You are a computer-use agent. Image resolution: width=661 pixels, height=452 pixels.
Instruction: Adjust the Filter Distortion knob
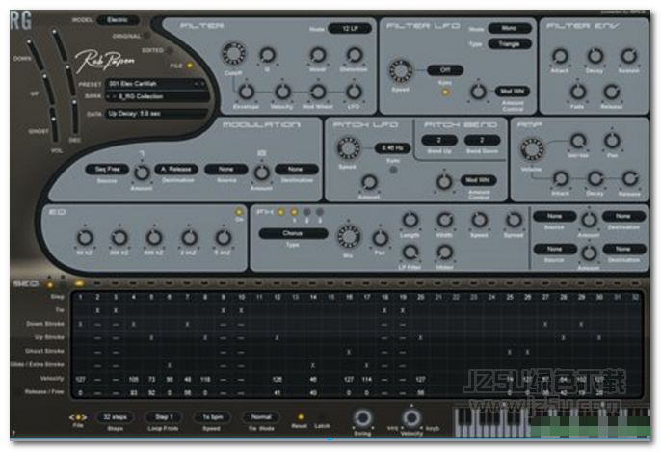(355, 55)
